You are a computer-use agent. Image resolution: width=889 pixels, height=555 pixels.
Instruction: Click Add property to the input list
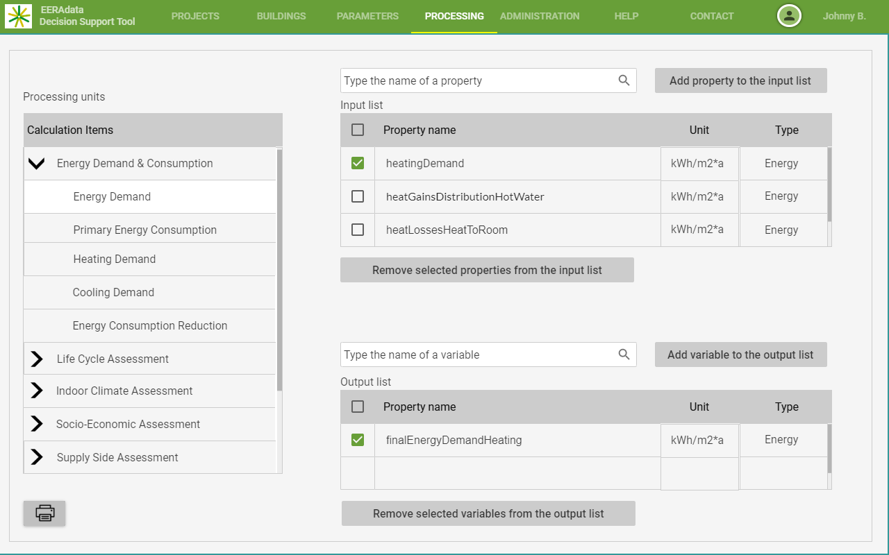tap(740, 80)
